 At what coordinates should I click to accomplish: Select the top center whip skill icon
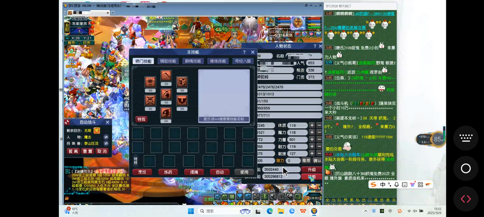click(166, 76)
